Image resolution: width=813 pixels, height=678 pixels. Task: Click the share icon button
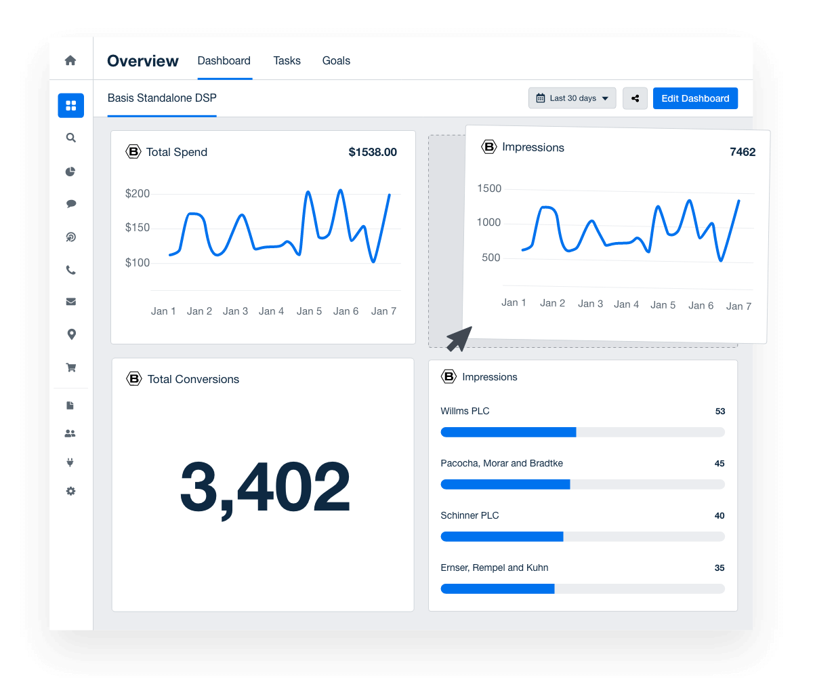pos(635,98)
